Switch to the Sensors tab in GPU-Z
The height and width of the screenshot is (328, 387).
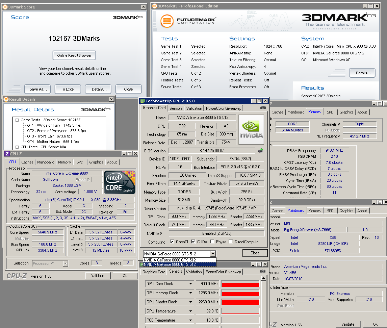pos(176,108)
